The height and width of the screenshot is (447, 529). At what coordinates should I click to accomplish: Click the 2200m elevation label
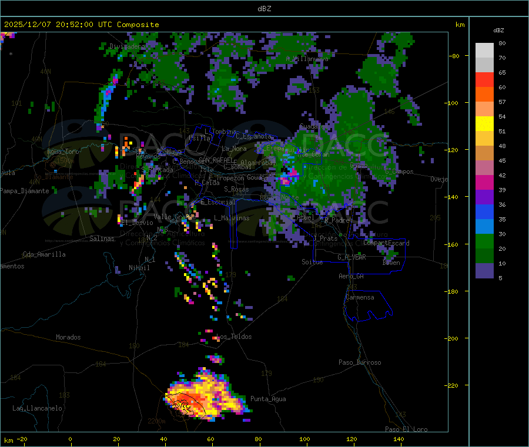[x=156, y=421]
